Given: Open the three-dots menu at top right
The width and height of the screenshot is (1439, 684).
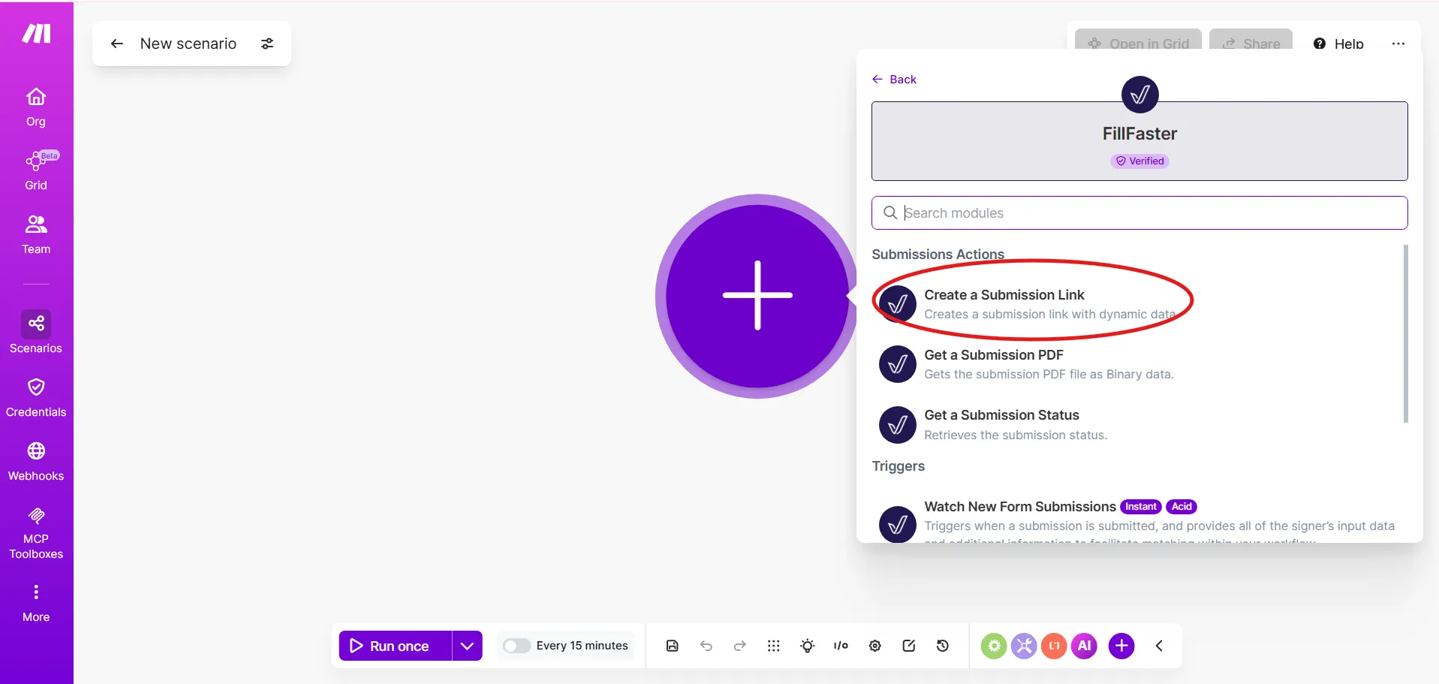Looking at the screenshot, I should click(x=1398, y=44).
